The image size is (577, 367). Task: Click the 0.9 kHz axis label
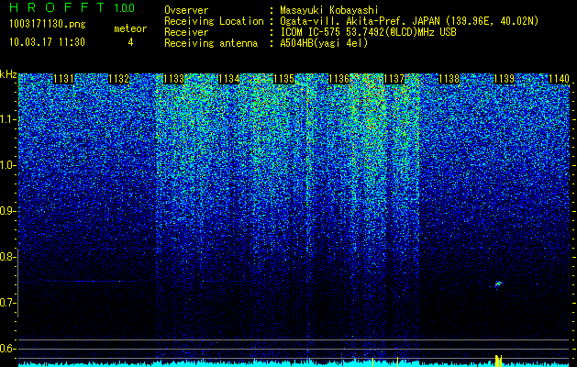click(x=8, y=211)
